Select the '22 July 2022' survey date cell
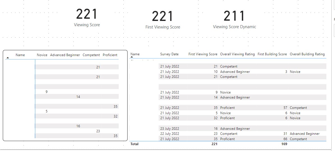Image resolution: width=335 pixels, height=151 pixels. click(170, 134)
